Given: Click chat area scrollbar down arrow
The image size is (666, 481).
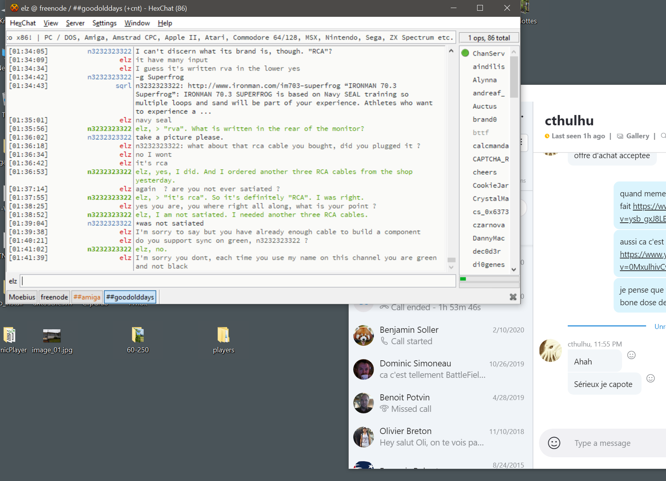Looking at the screenshot, I should [451, 267].
